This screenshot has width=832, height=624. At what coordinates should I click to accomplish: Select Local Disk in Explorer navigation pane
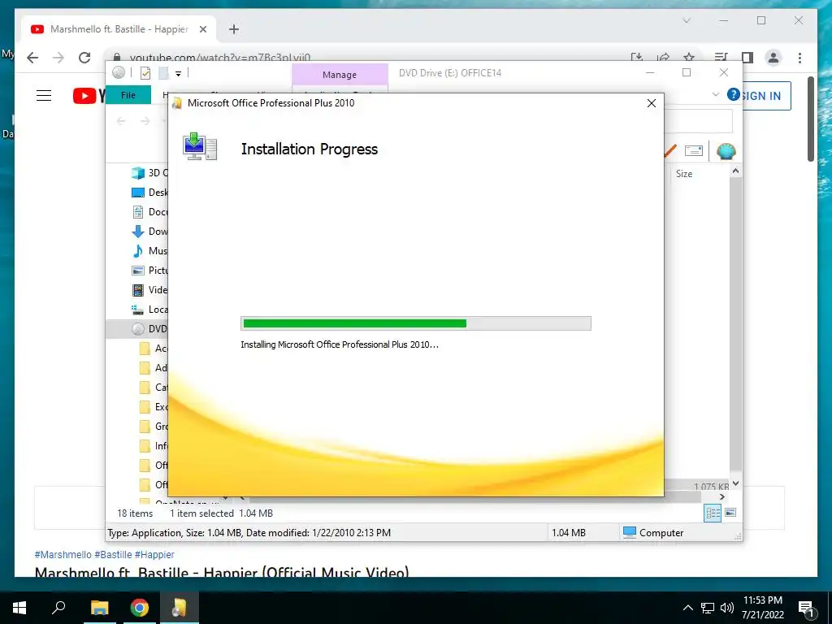(149, 310)
